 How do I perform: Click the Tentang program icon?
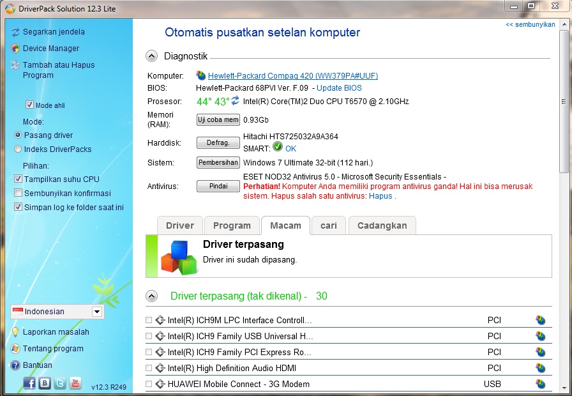15,349
